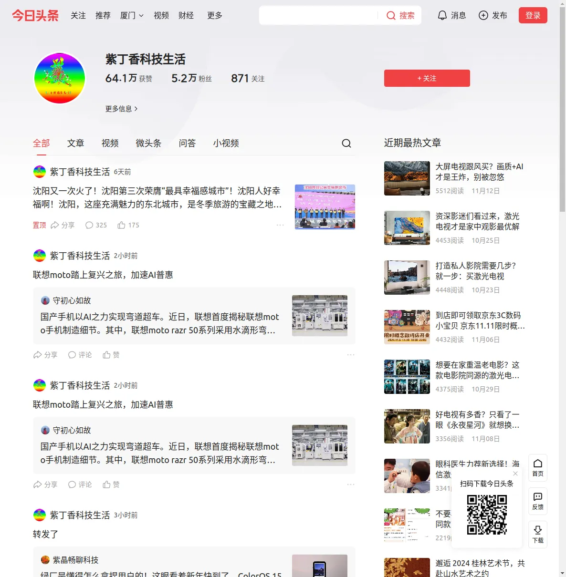Switch to the 视频 profile tab
The height and width of the screenshot is (577, 566).
point(110,143)
